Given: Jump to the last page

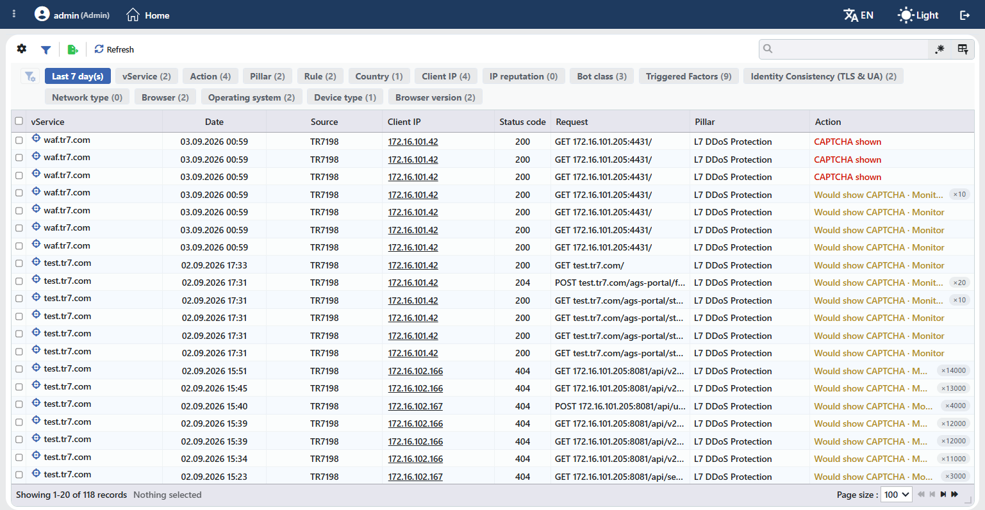Looking at the screenshot, I should pyautogui.click(x=955, y=494).
